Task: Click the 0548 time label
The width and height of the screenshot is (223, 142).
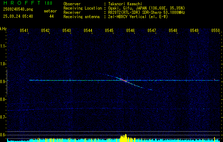Action: click(173, 31)
